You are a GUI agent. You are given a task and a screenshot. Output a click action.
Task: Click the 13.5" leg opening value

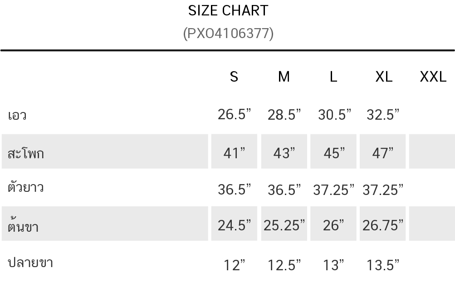click(x=383, y=265)
